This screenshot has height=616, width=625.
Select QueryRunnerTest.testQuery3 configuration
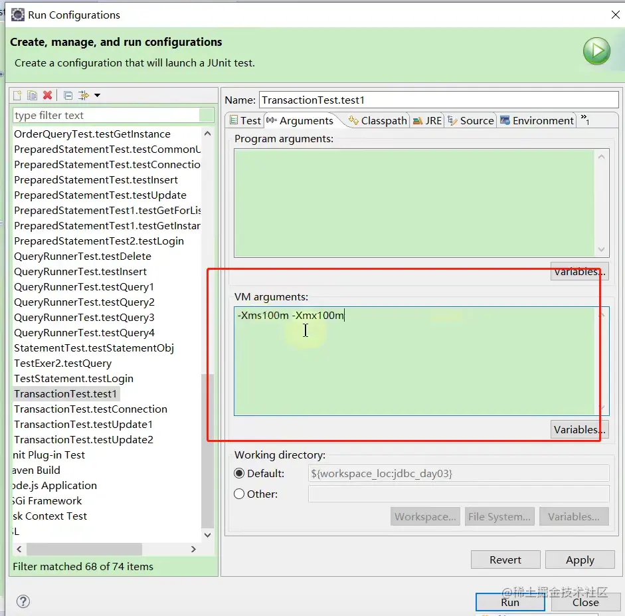coord(84,318)
